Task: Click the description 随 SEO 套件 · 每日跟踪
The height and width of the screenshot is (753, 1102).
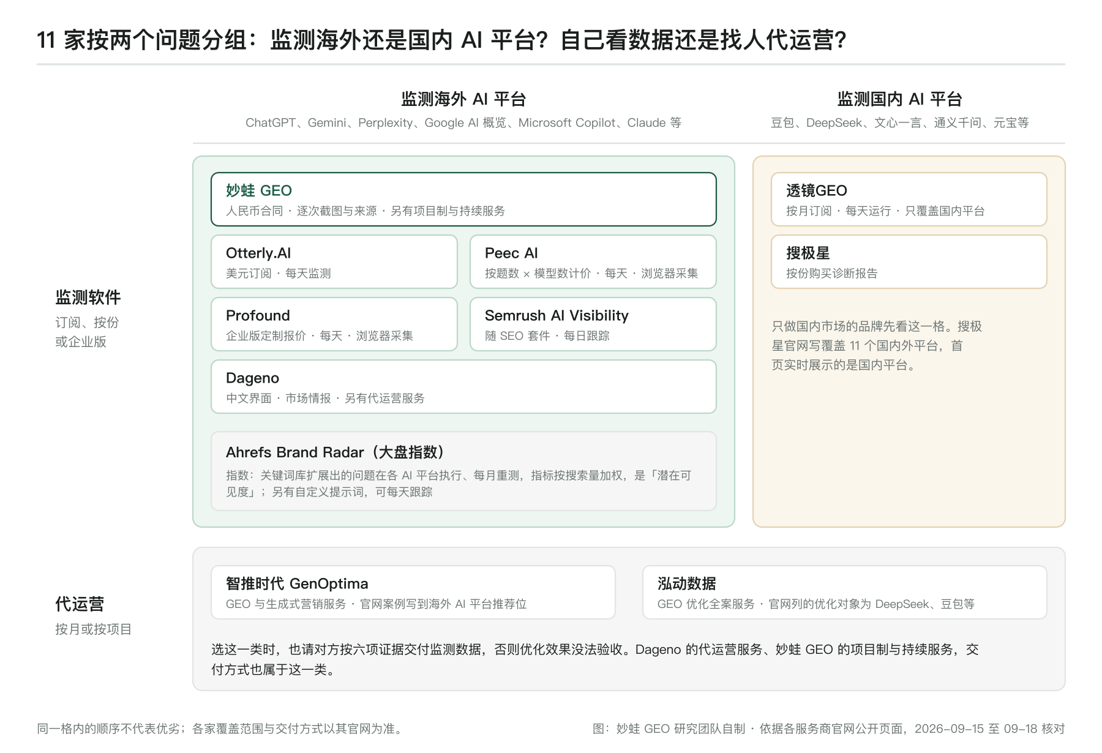Action: (x=547, y=336)
